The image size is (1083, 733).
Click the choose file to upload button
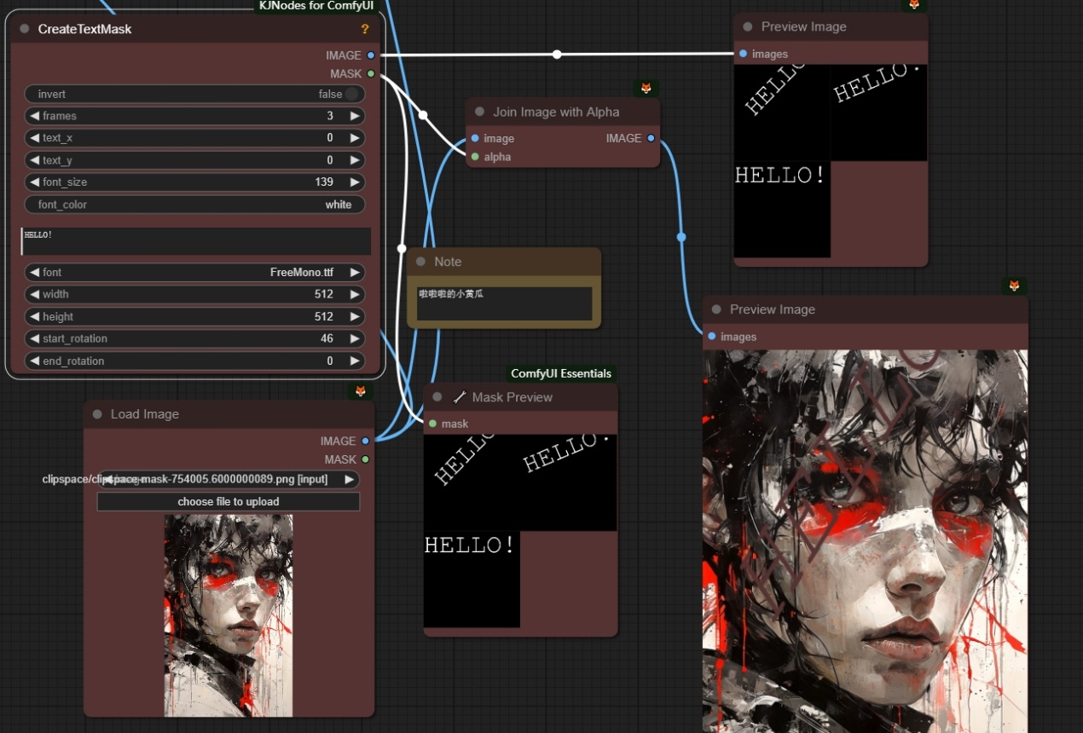click(x=228, y=502)
